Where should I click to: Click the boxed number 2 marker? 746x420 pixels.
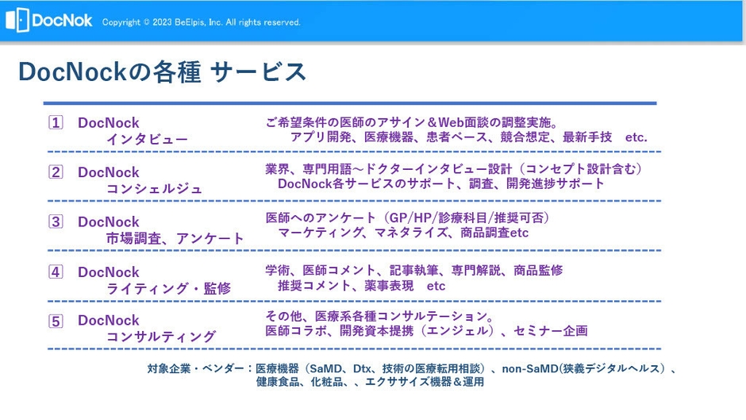[56, 172]
